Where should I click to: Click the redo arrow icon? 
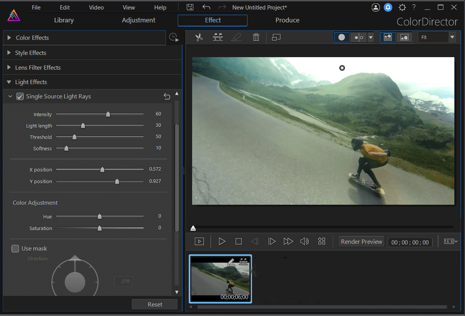222,7
